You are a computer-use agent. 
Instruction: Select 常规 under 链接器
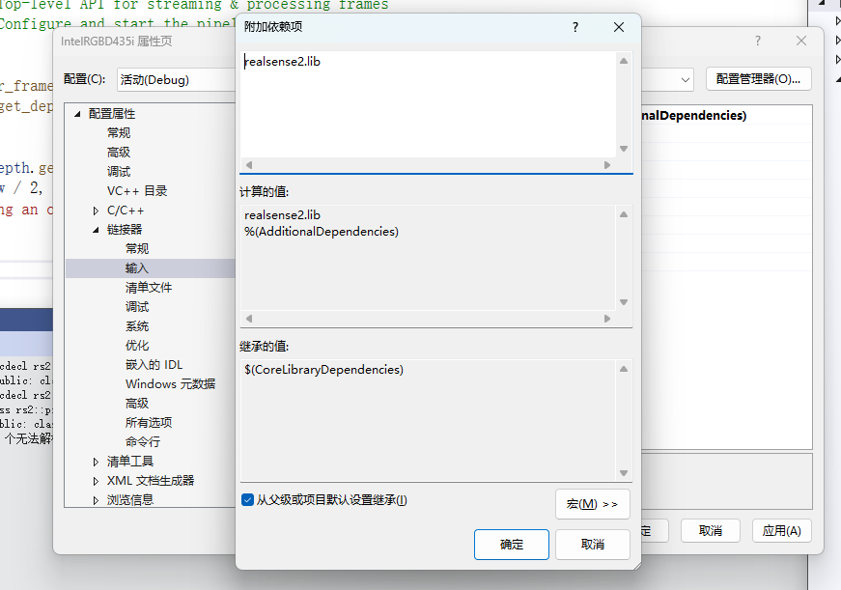pos(137,249)
